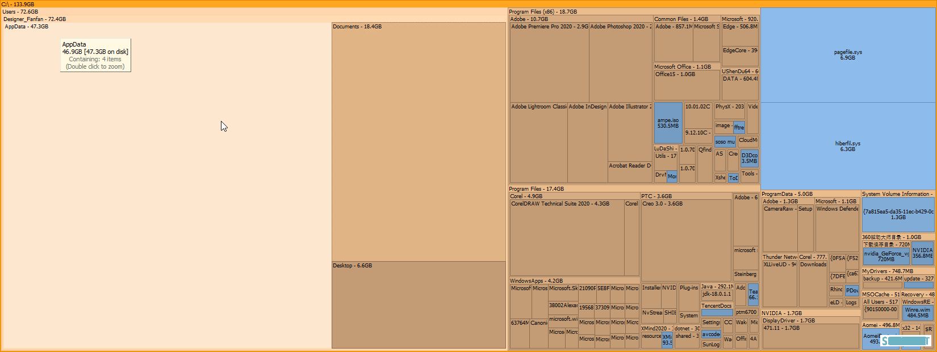Select Adobe Premiere Pro 2020 block
The image size is (937, 352).
(550, 62)
